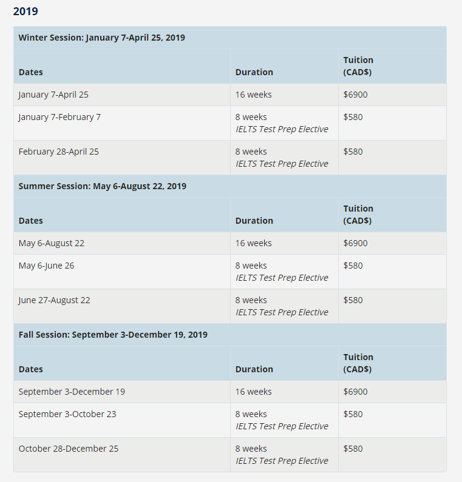Click the September 3-December 19 date cell

pos(122,392)
